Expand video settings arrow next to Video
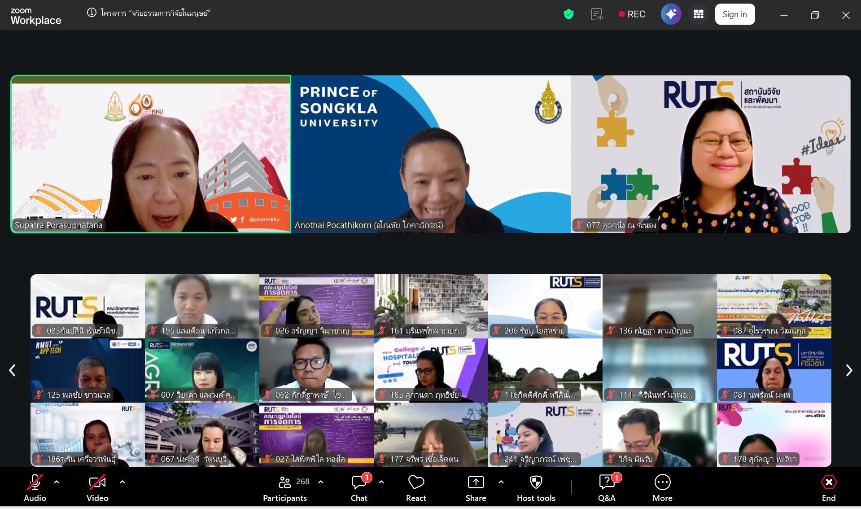Image resolution: width=861 pixels, height=509 pixels. [x=122, y=482]
